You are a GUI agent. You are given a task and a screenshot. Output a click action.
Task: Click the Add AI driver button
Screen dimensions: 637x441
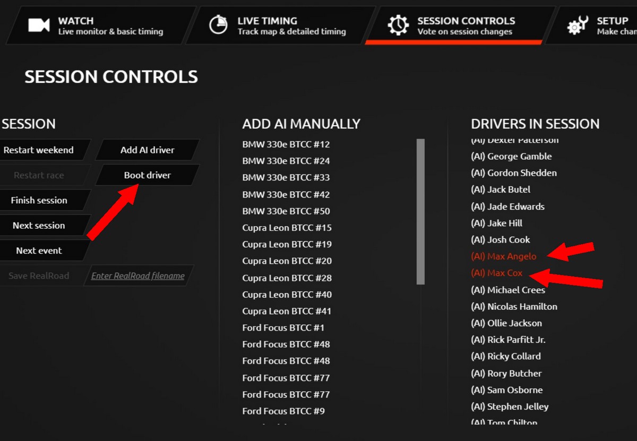point(148,150)
